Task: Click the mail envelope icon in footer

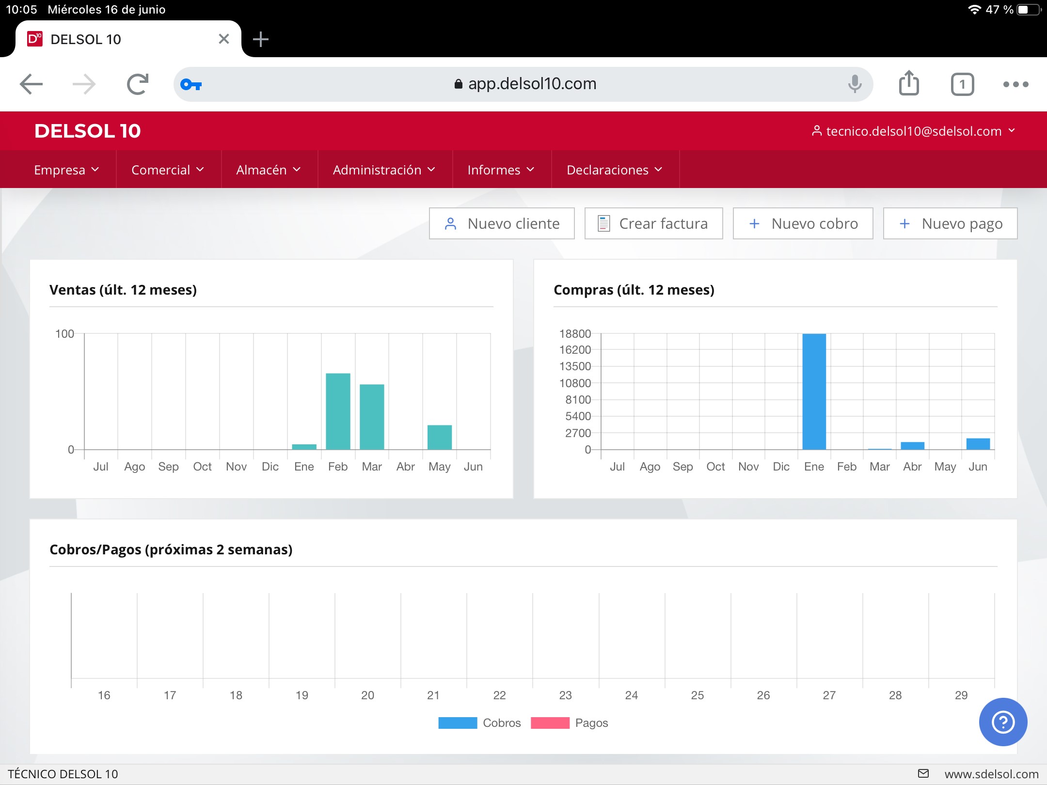Action: coord(923,773)
